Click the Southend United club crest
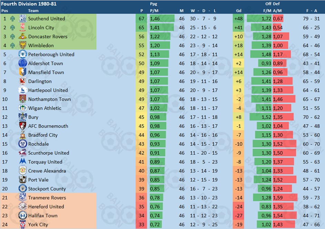Image resolution: width=325 pixels, height=229 pixels. (23, 19)
